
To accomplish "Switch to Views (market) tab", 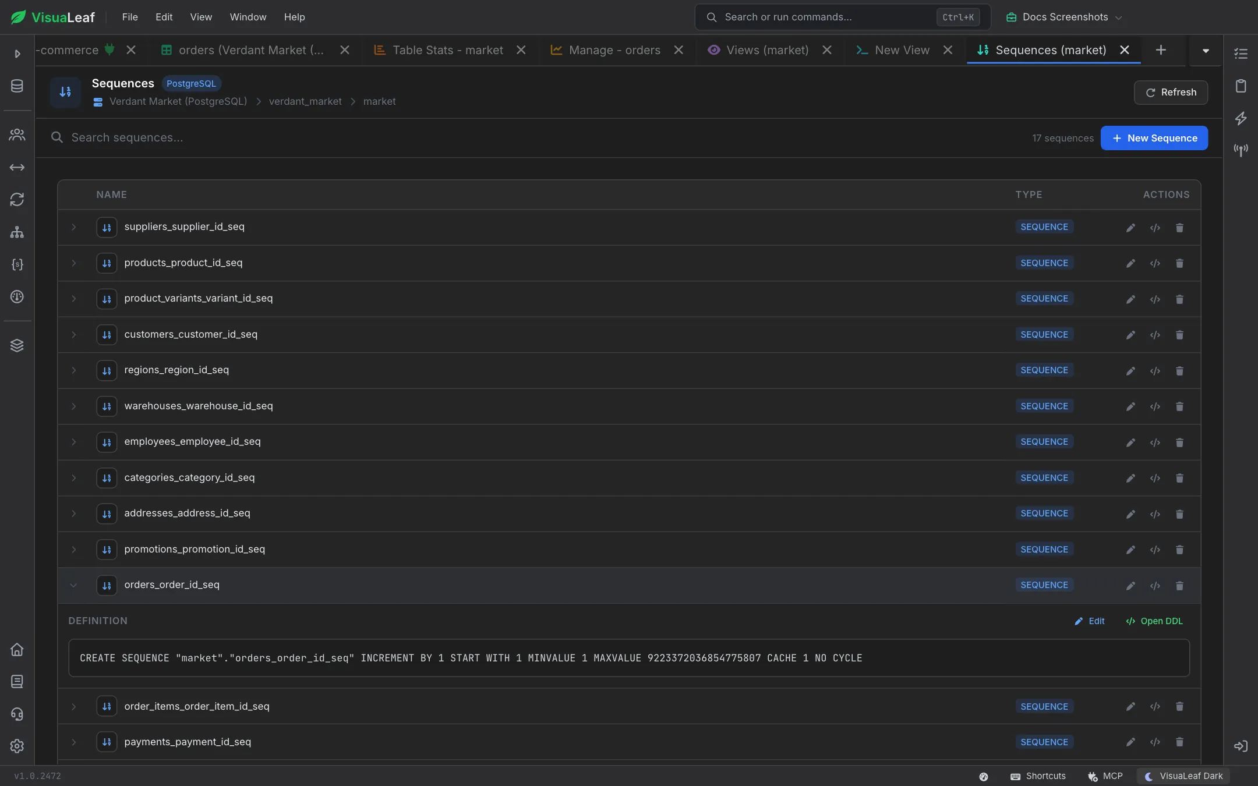I will (x=767, y=50).
